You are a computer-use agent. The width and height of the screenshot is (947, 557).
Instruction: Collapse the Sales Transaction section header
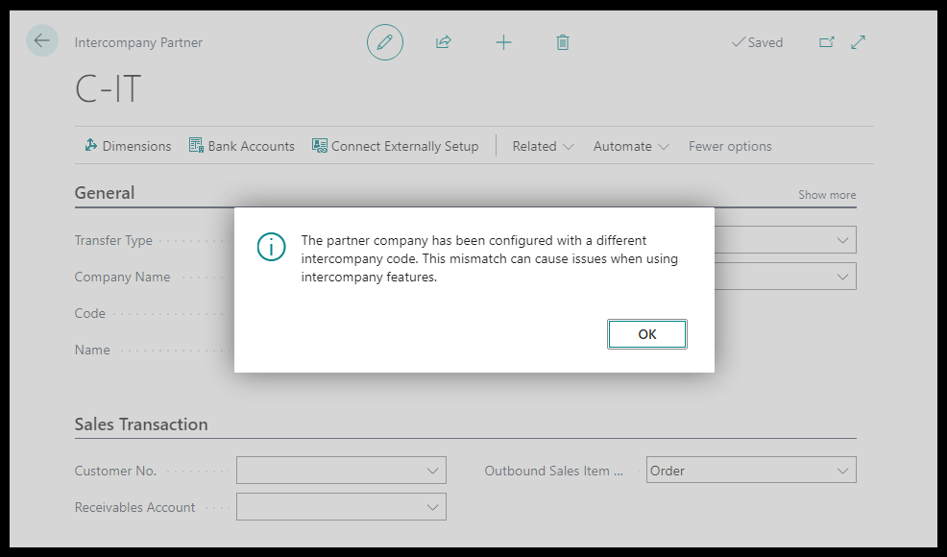click(141, 424)
